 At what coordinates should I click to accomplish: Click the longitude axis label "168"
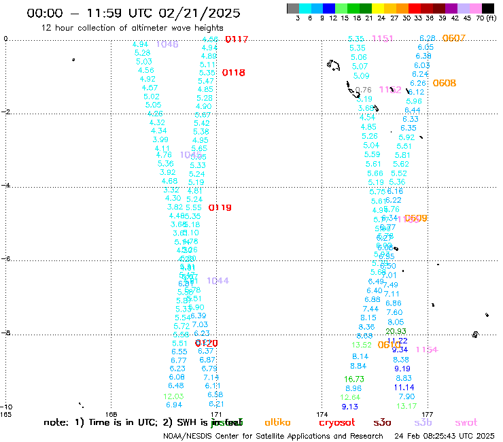point(111,414)
